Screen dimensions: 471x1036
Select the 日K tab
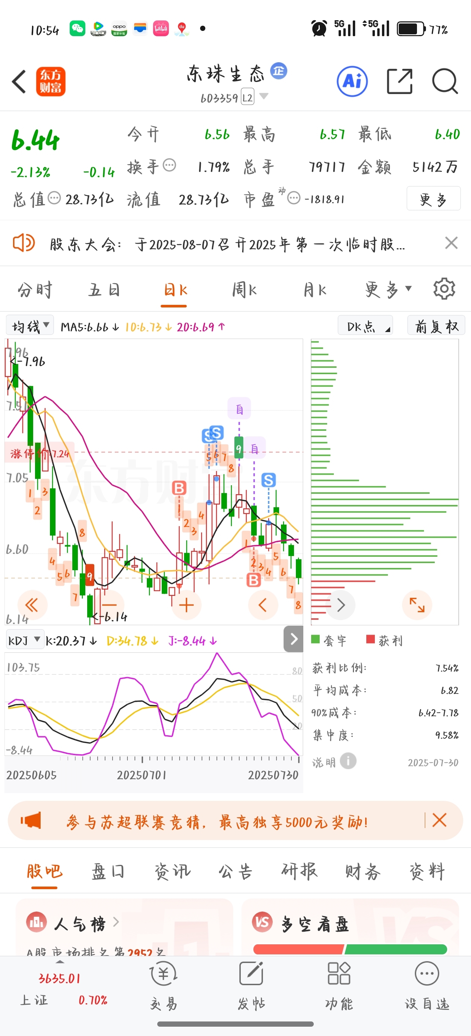pos(175,289)
